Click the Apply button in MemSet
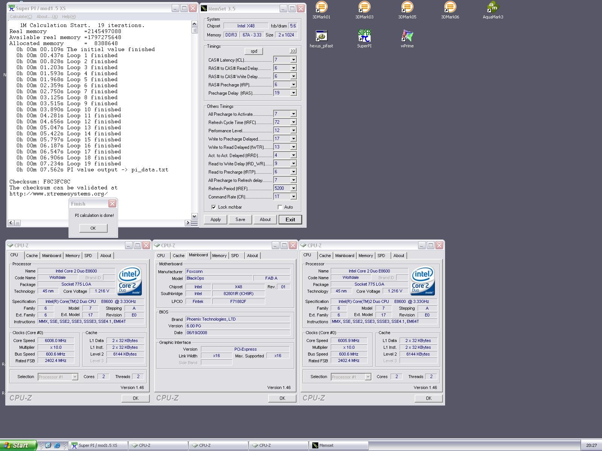Screen dimensions: 602x451 216,219
